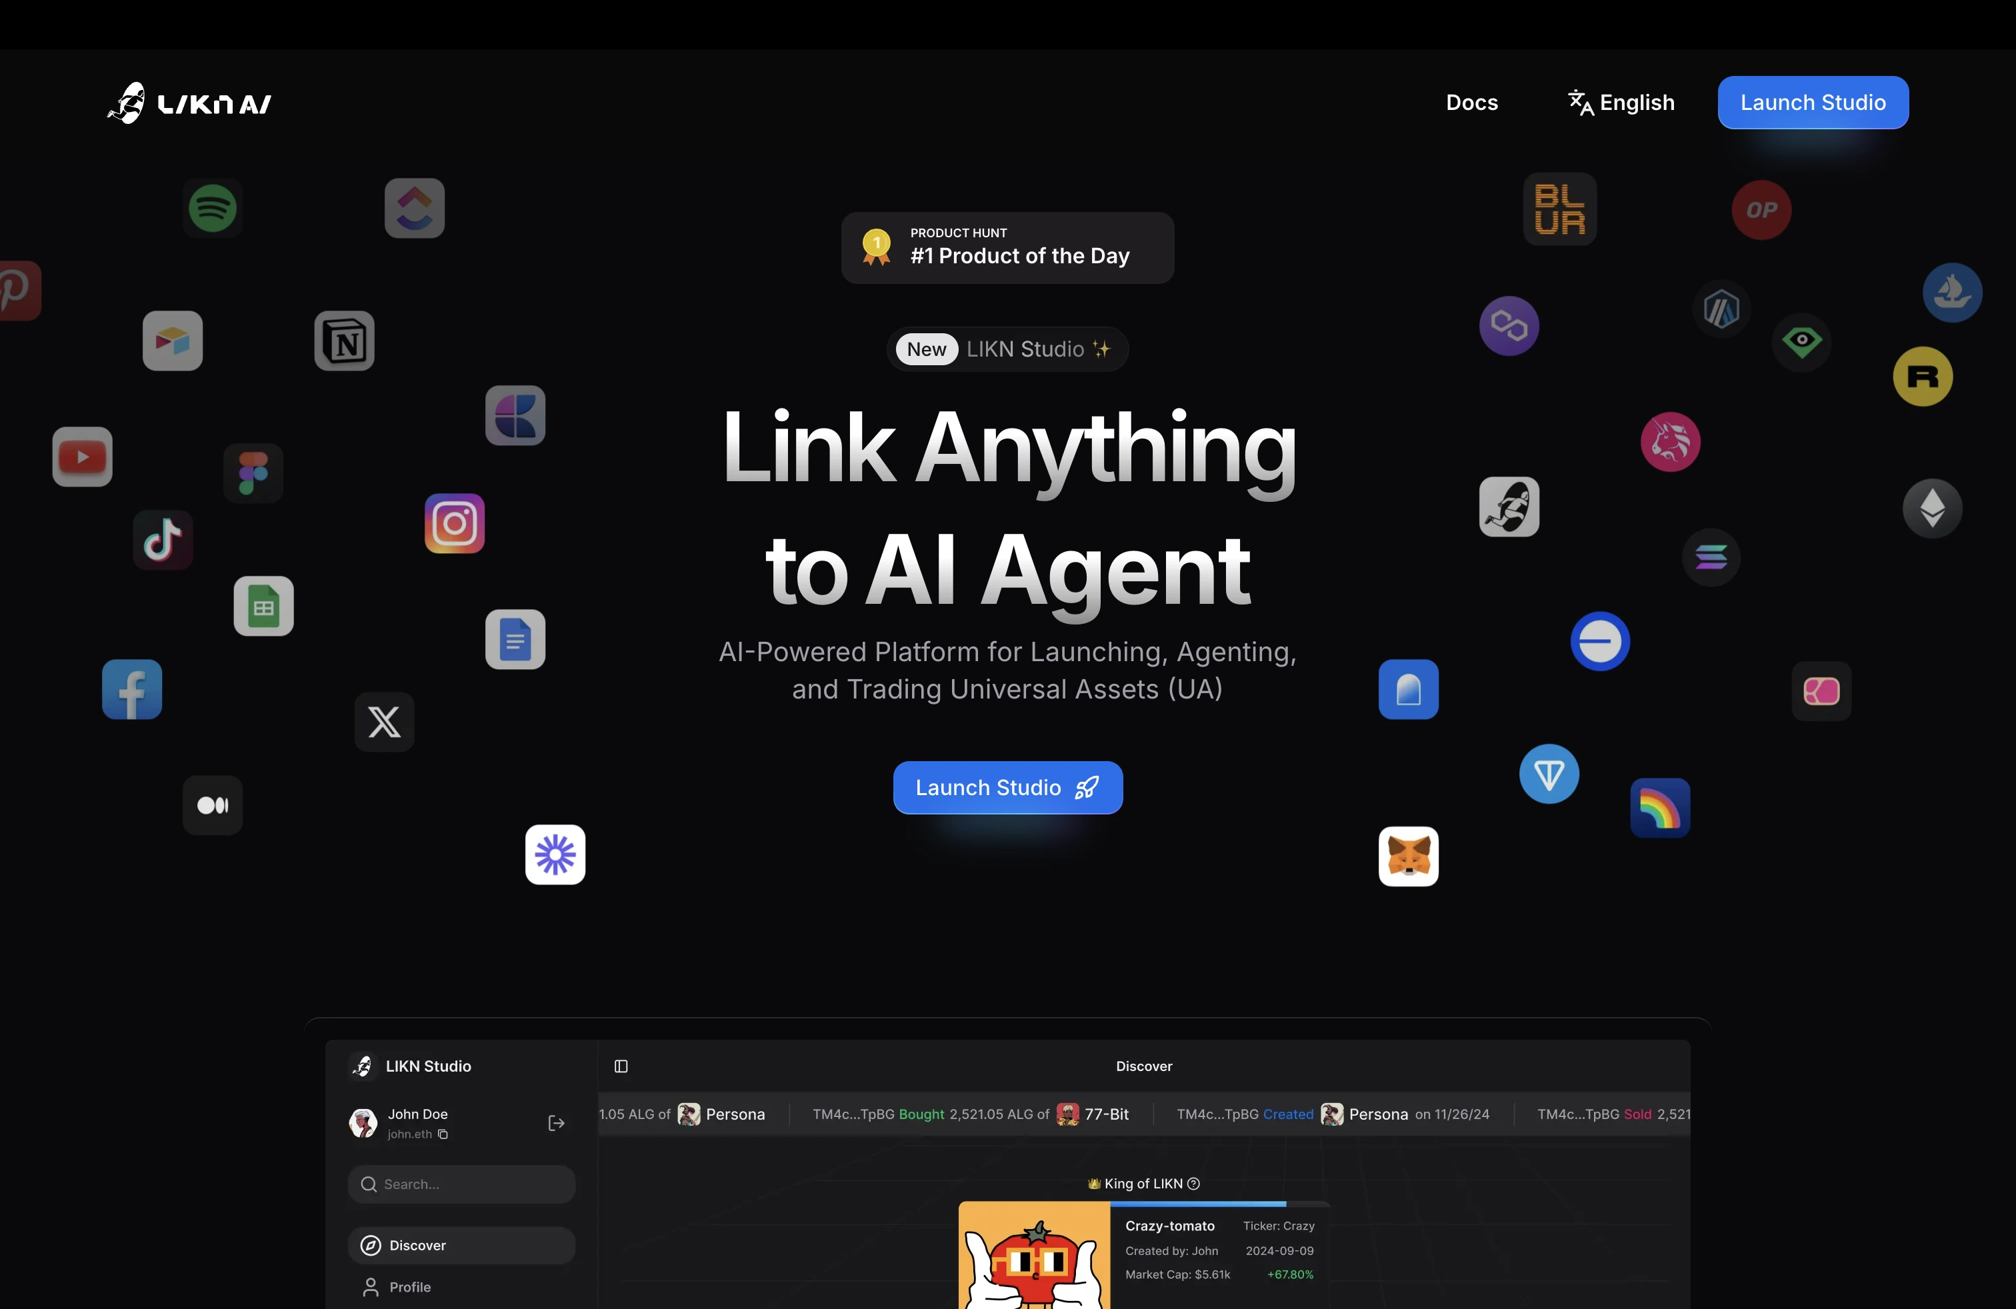Viewport: 2016px width, 1309px height.
Task: Toggle the sidebar collapse icon beside Discover
Action: point(621,1066)
